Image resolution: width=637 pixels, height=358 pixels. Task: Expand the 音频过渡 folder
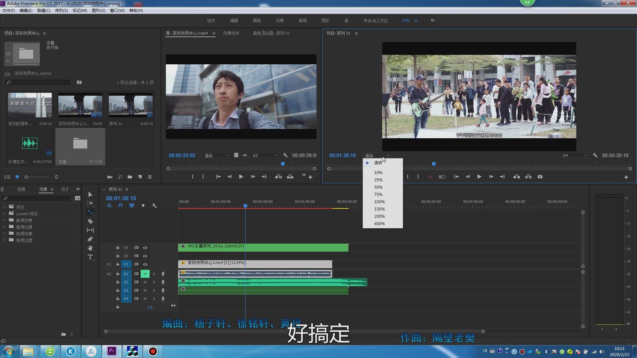pos(4,227)
